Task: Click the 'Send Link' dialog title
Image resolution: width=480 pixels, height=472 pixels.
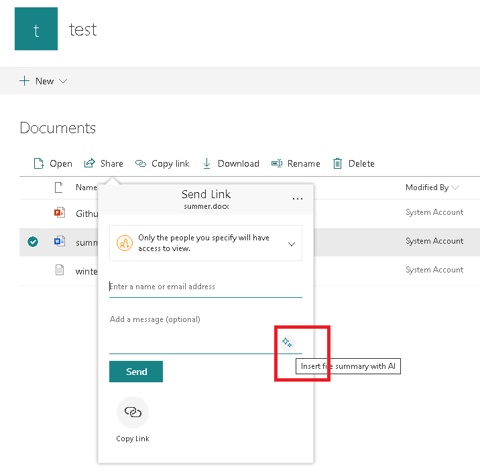Action: coord(206,194)
